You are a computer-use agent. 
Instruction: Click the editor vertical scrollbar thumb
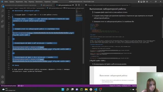(x=83, y=51)
